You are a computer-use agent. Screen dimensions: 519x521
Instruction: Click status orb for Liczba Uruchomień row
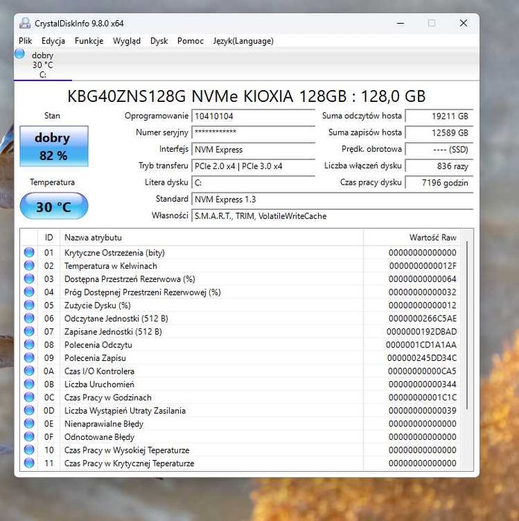click(x=29, y=384)
